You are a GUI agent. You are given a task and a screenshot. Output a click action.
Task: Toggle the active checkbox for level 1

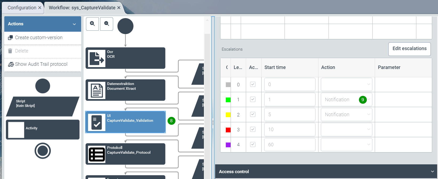click(x=252, y=99)
